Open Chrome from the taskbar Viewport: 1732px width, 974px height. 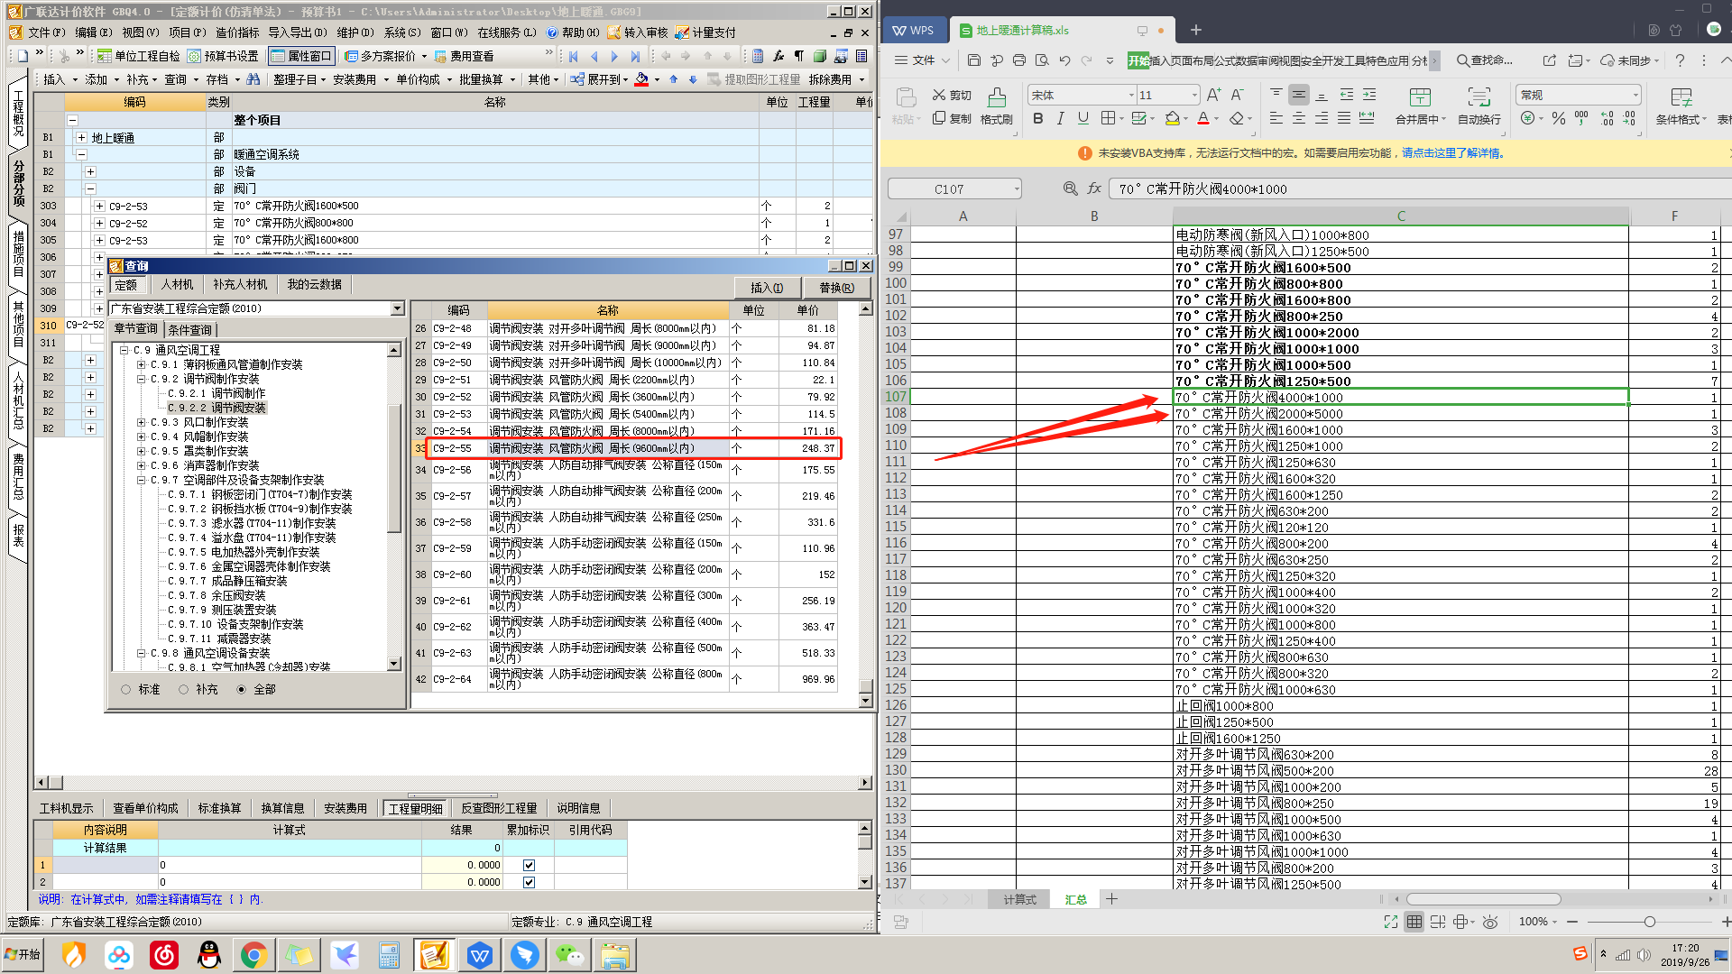point(253,955)
